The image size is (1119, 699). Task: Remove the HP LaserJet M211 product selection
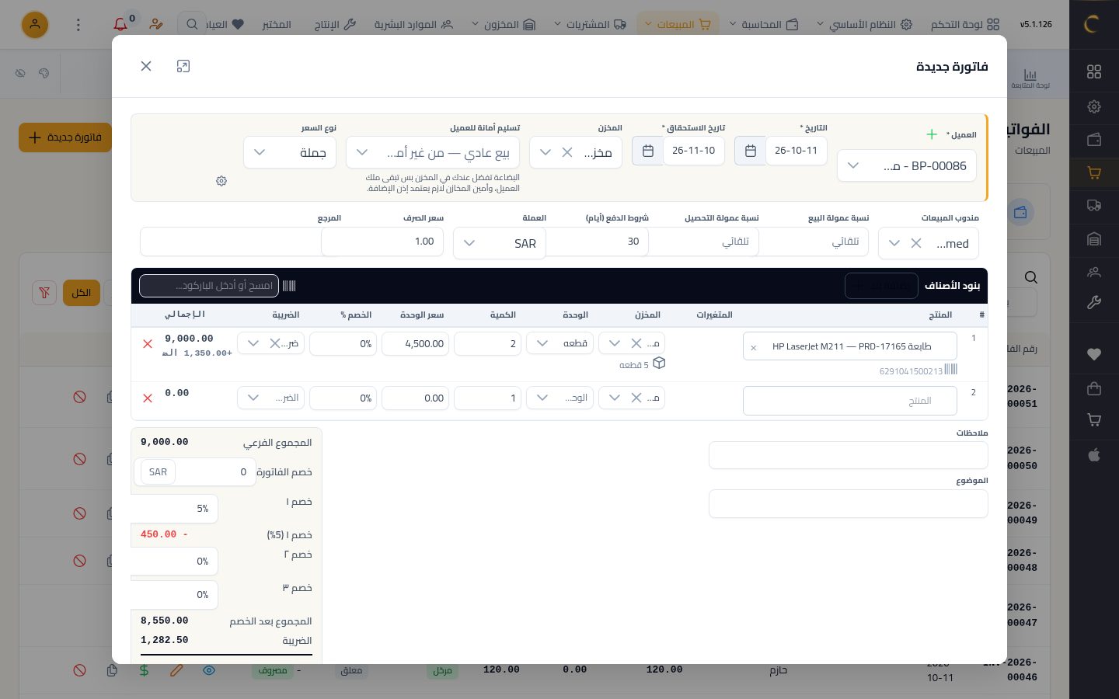753,347
